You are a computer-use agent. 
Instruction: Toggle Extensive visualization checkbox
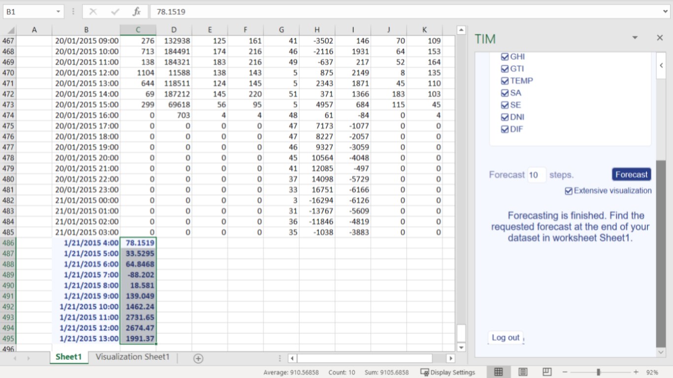[569, 191]
